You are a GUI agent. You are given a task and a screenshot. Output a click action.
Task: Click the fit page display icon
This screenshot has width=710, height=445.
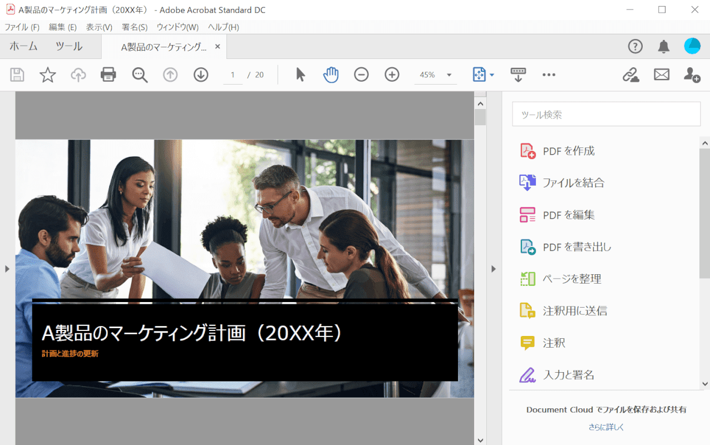[479, 75]
